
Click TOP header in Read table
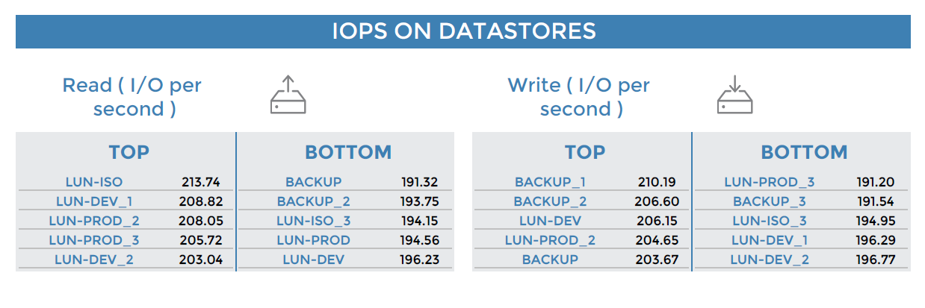(x=129, y=152)
